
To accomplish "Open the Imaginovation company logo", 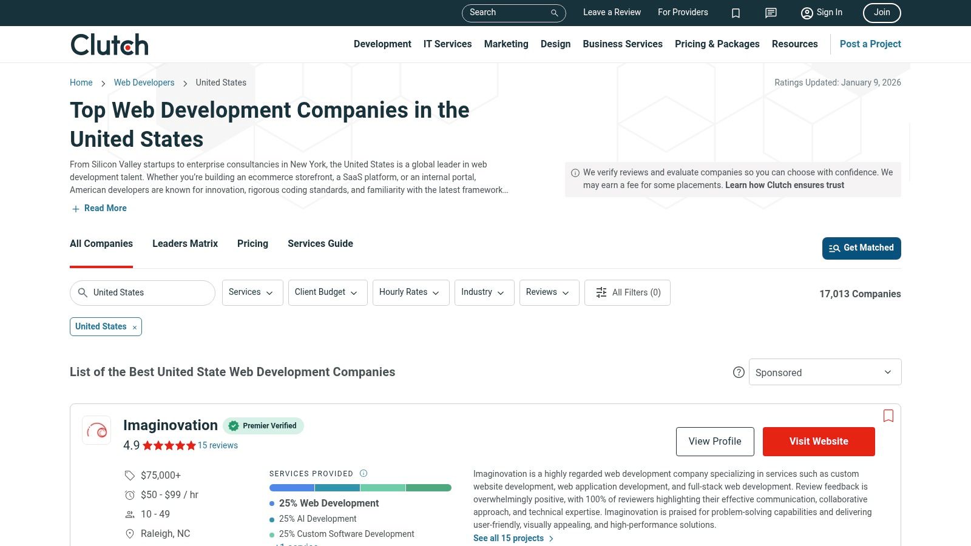I will 96,430.
